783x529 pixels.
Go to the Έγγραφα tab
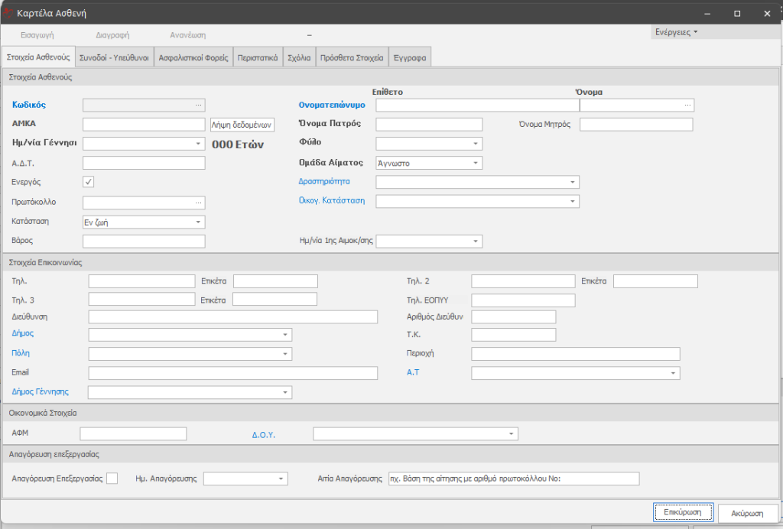click(410, 57)
